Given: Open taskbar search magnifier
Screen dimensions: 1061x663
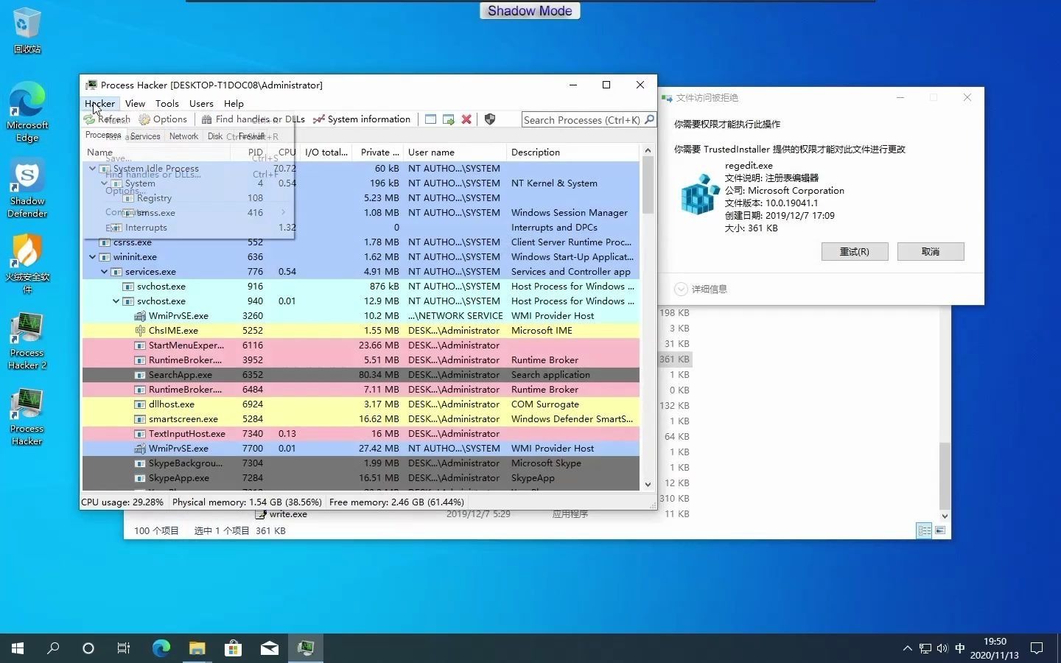Looking at the screenshot, I should [x=53, y=648].
